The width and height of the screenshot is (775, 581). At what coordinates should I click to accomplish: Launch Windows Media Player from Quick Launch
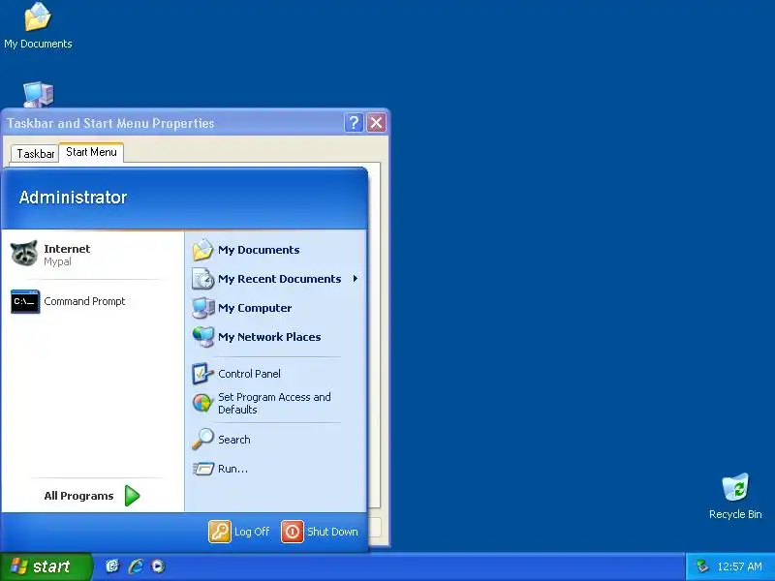(x=158, y=566)
